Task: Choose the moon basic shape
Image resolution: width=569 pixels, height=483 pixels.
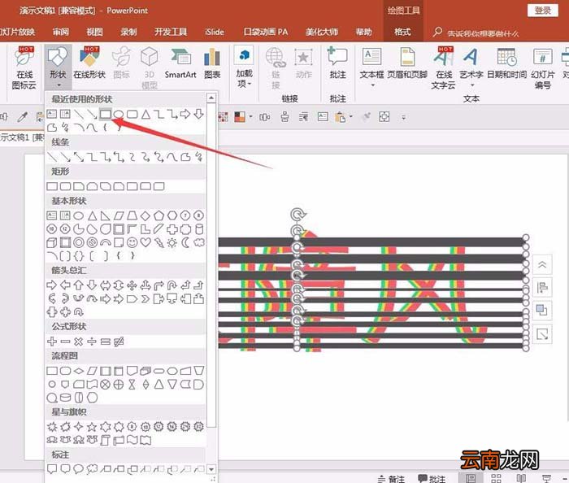Action: pos(185,242)
